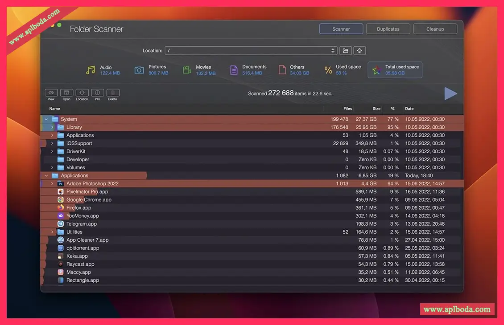Click the Info toolbar icon
Image resolution: width=504 pixels, height=325 pixels.
click(97, 93)
